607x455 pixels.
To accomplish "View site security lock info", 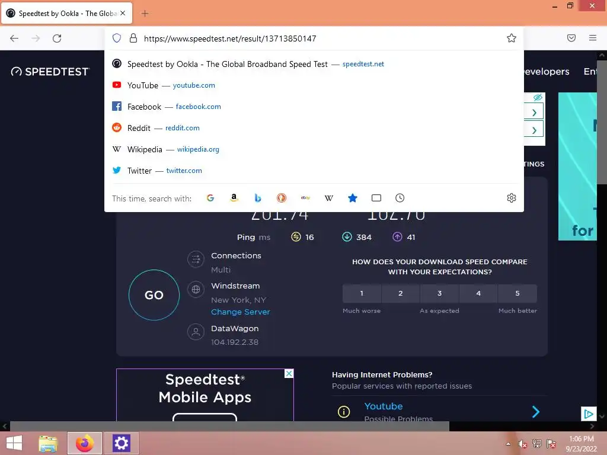I will click(133, 38).
